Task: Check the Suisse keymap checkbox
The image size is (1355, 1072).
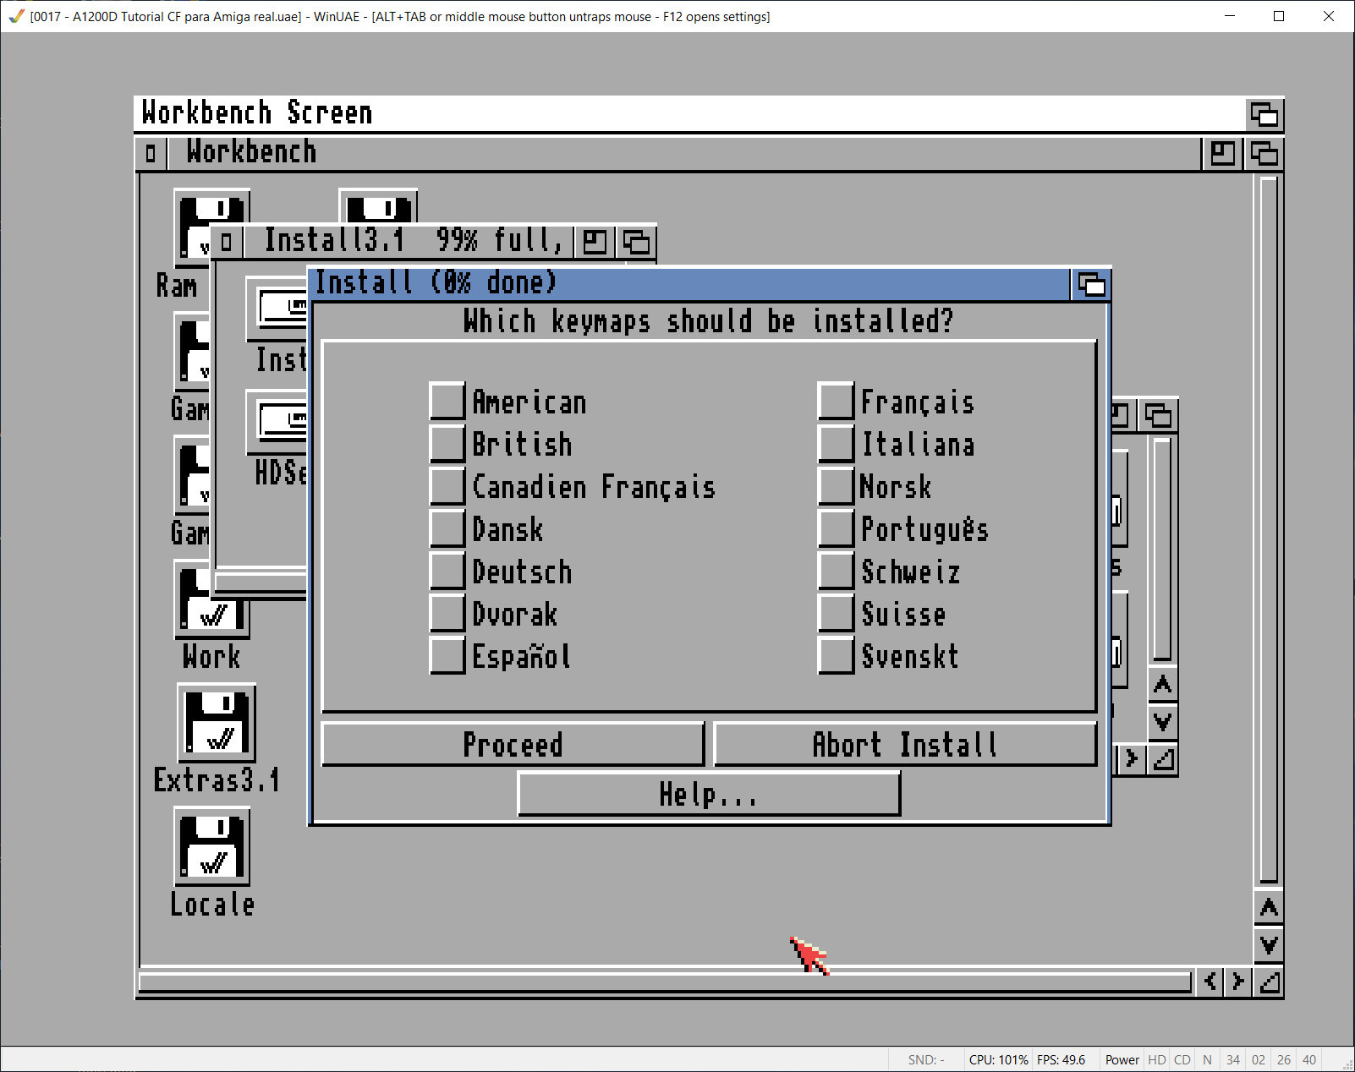Action: (837, 612)
